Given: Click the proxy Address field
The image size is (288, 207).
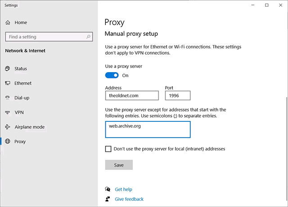Looking at the screenshot, I should point(132,95).
